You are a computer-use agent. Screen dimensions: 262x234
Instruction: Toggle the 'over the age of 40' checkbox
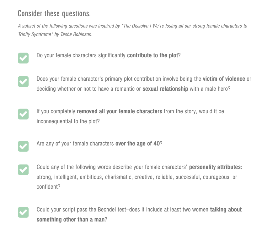23,146
